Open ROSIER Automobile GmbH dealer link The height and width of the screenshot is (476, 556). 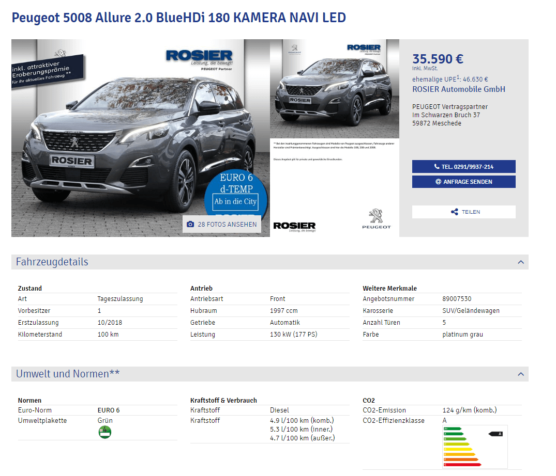[x=458, y=89]
